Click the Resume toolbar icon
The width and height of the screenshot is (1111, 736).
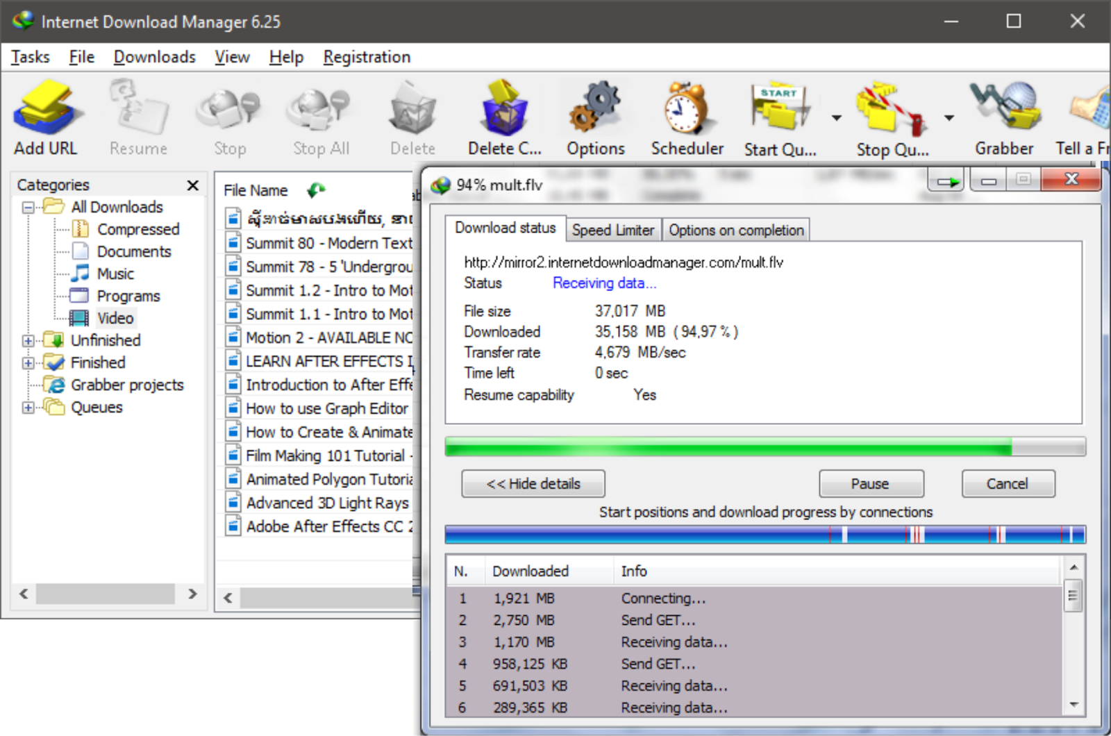pyautogui.click(x=138, y=108)
